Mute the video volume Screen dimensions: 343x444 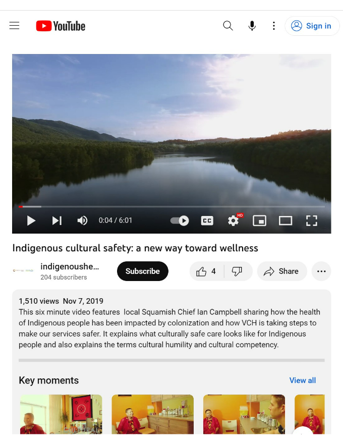click(x=82, y=220)
